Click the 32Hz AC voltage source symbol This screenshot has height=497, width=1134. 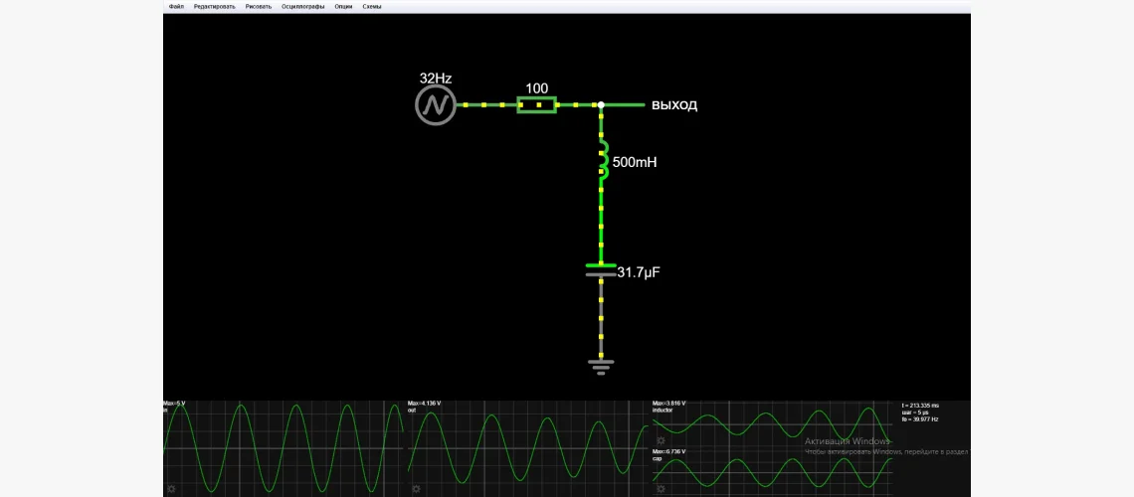click(435, 104)
